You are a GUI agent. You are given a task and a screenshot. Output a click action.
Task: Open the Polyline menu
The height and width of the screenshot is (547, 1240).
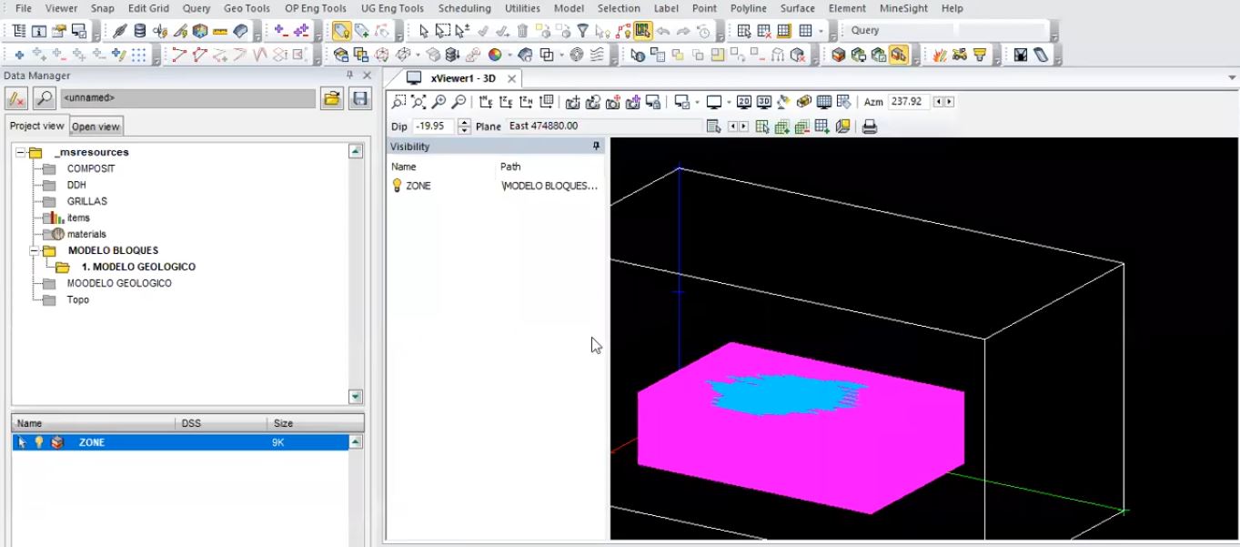coord(748,8)
